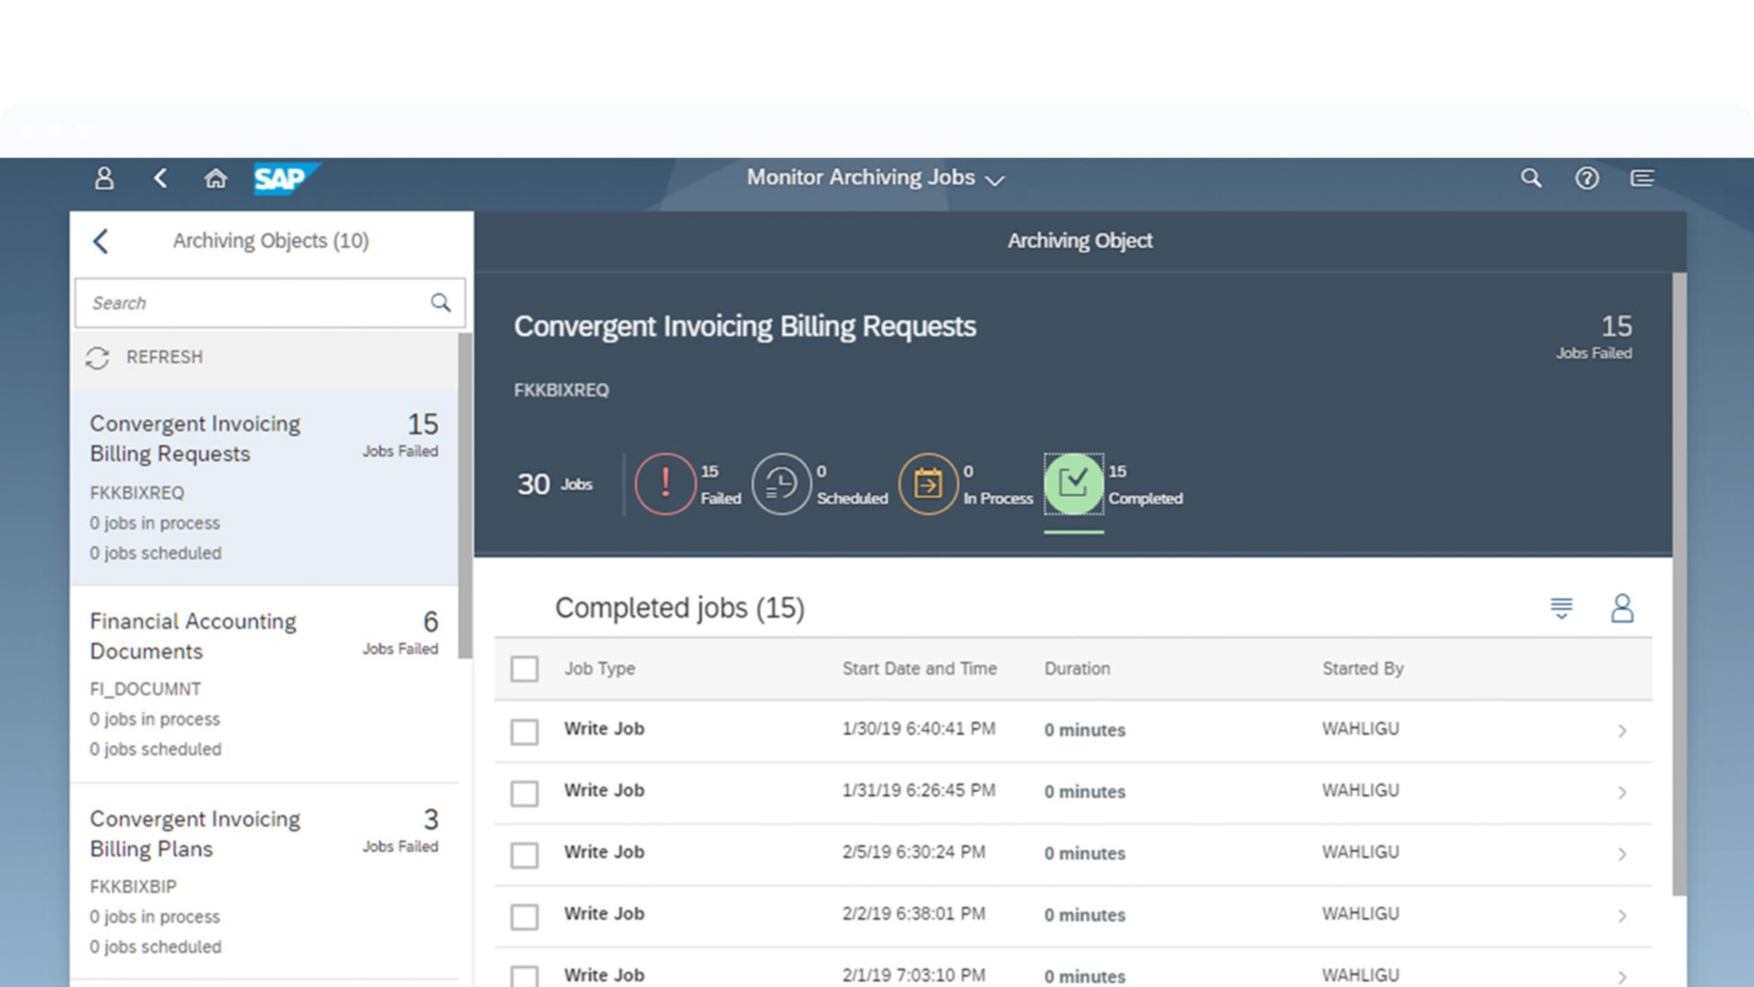Select the Scheduled jobs clock icon
Screen dimensions: 1754x987
click(x=780, y=484)
